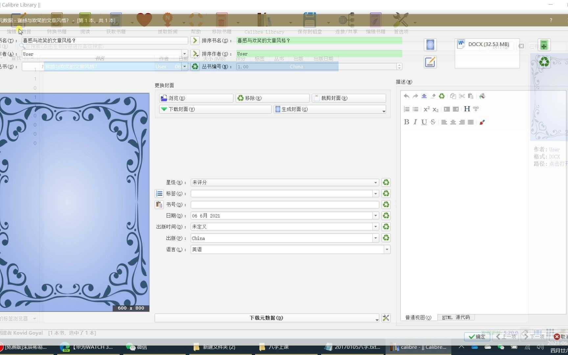Open the download metadata settings wrench icon
568x355 pixels.
(x=386, y=318)
